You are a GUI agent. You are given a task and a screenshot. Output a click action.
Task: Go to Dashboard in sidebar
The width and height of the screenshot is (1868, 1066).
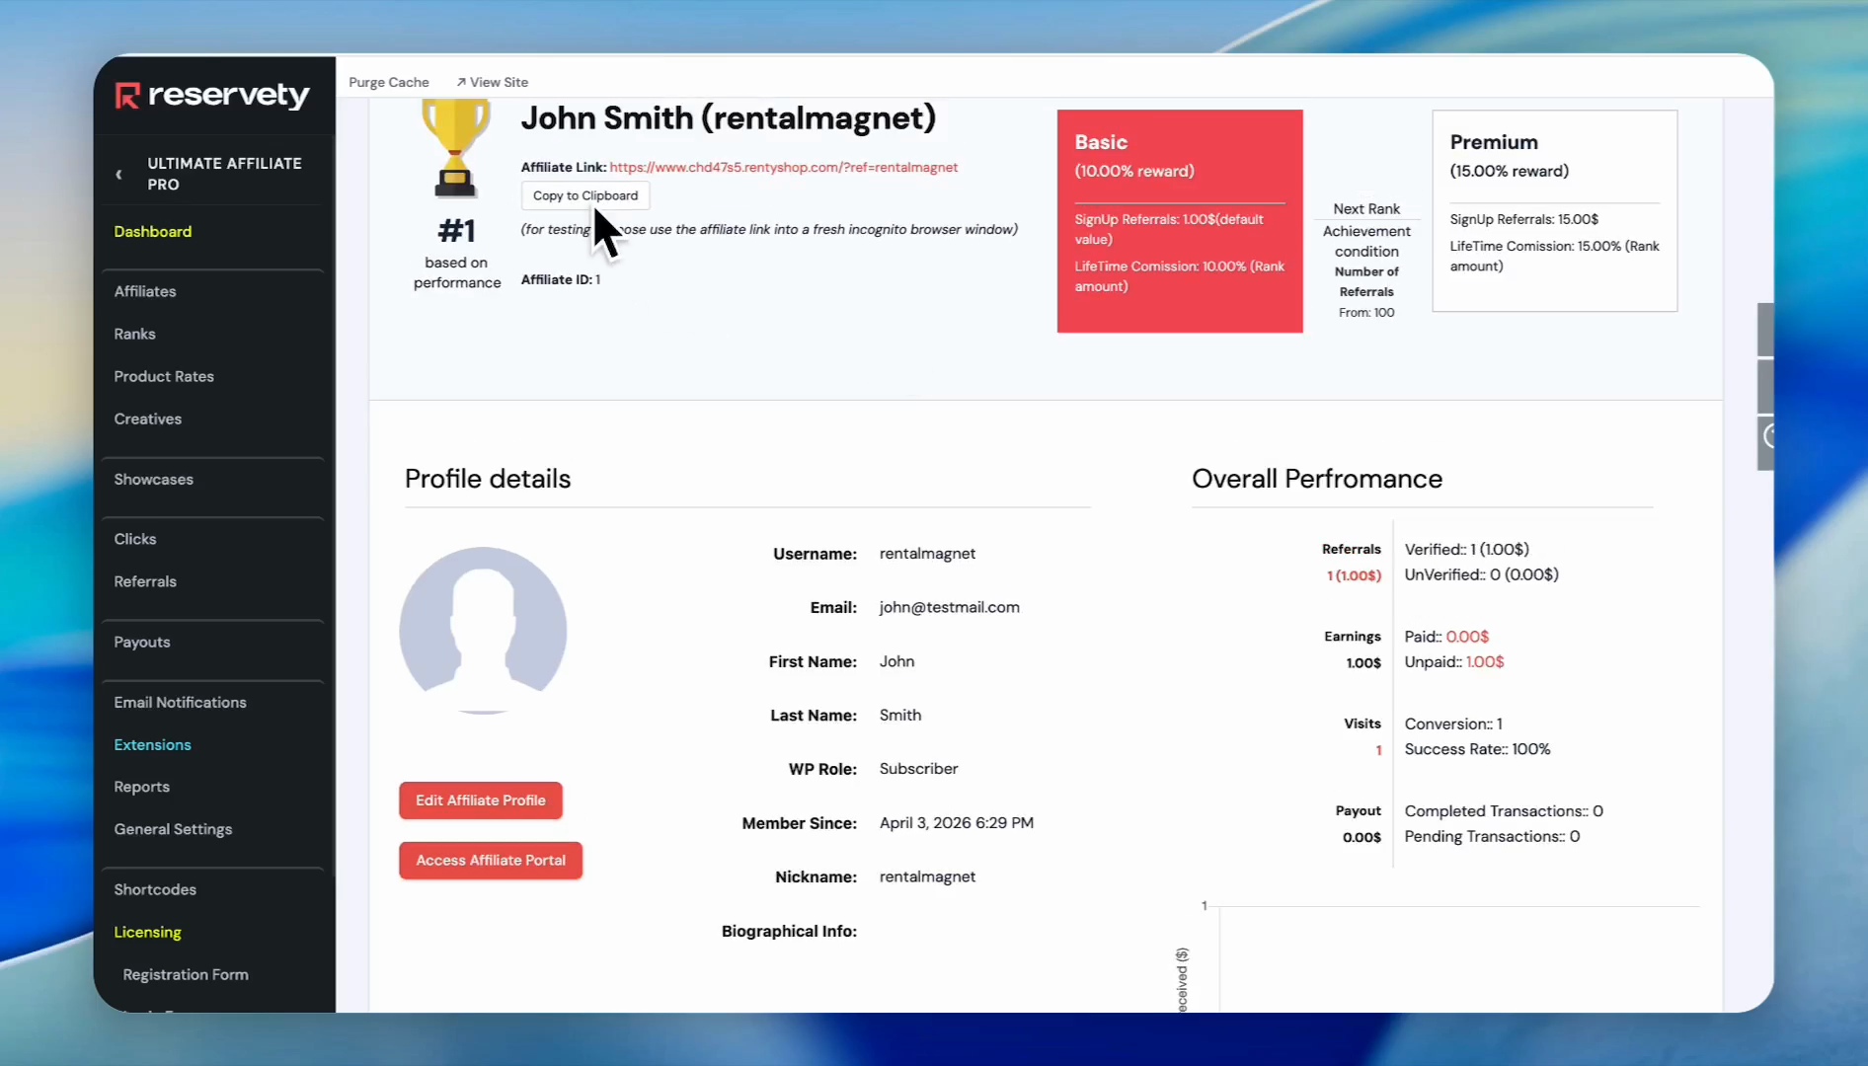[x=152, y=231]
